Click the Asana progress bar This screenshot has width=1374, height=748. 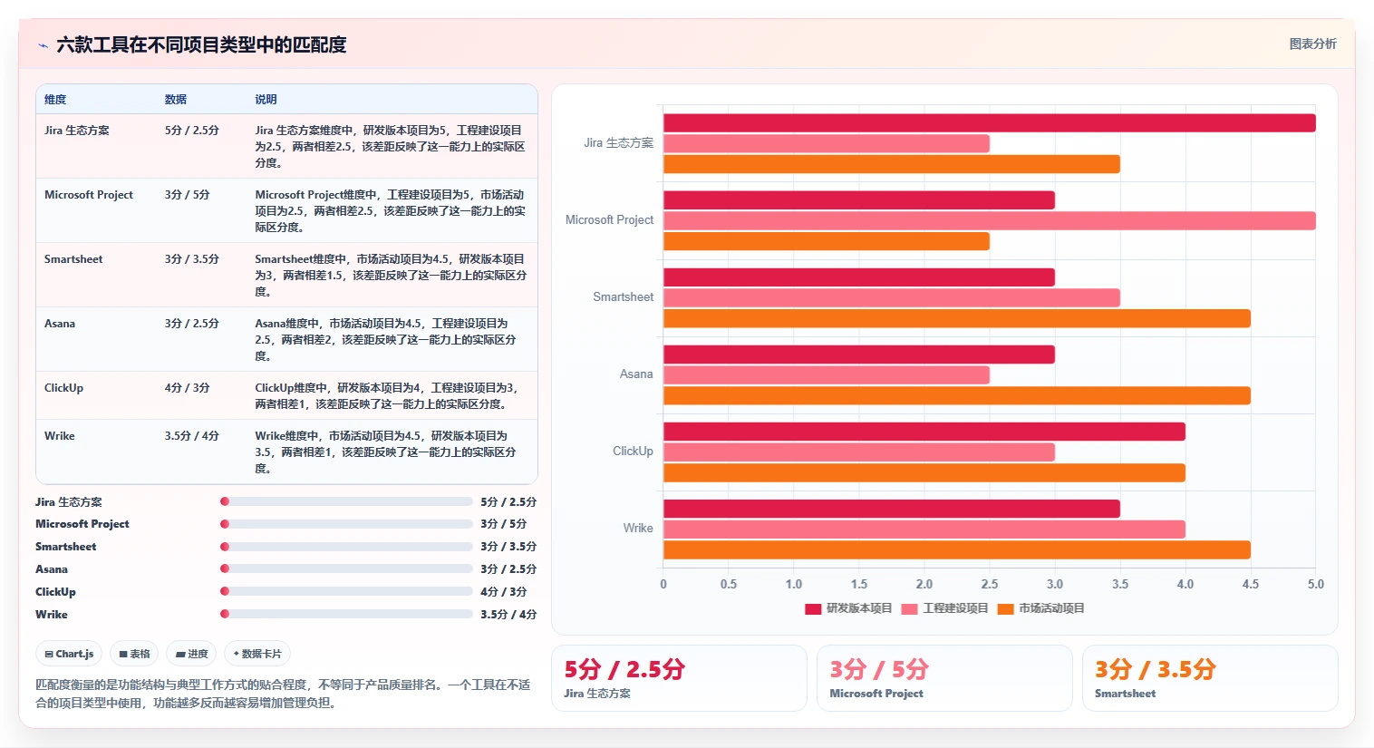click(346, 569)
